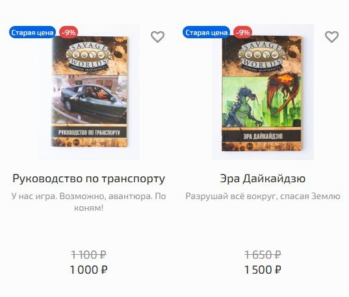Image resolution: width=349 pixels, height=297 pixels.
Task: Open the Эра Дайкайдзю cover image
Action: (262, 93)
